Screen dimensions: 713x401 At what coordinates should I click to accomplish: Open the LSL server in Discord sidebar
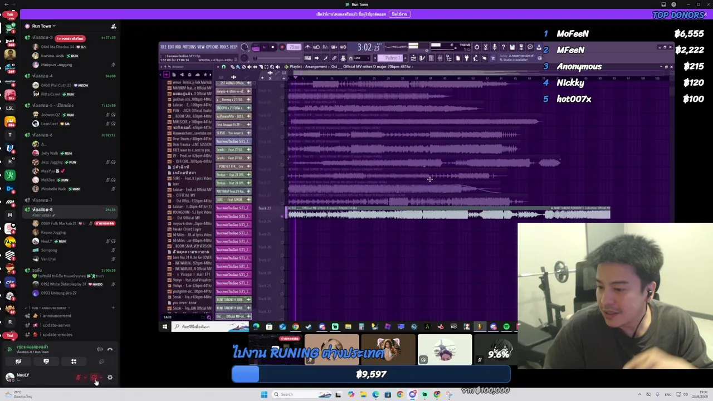[10, 108]
